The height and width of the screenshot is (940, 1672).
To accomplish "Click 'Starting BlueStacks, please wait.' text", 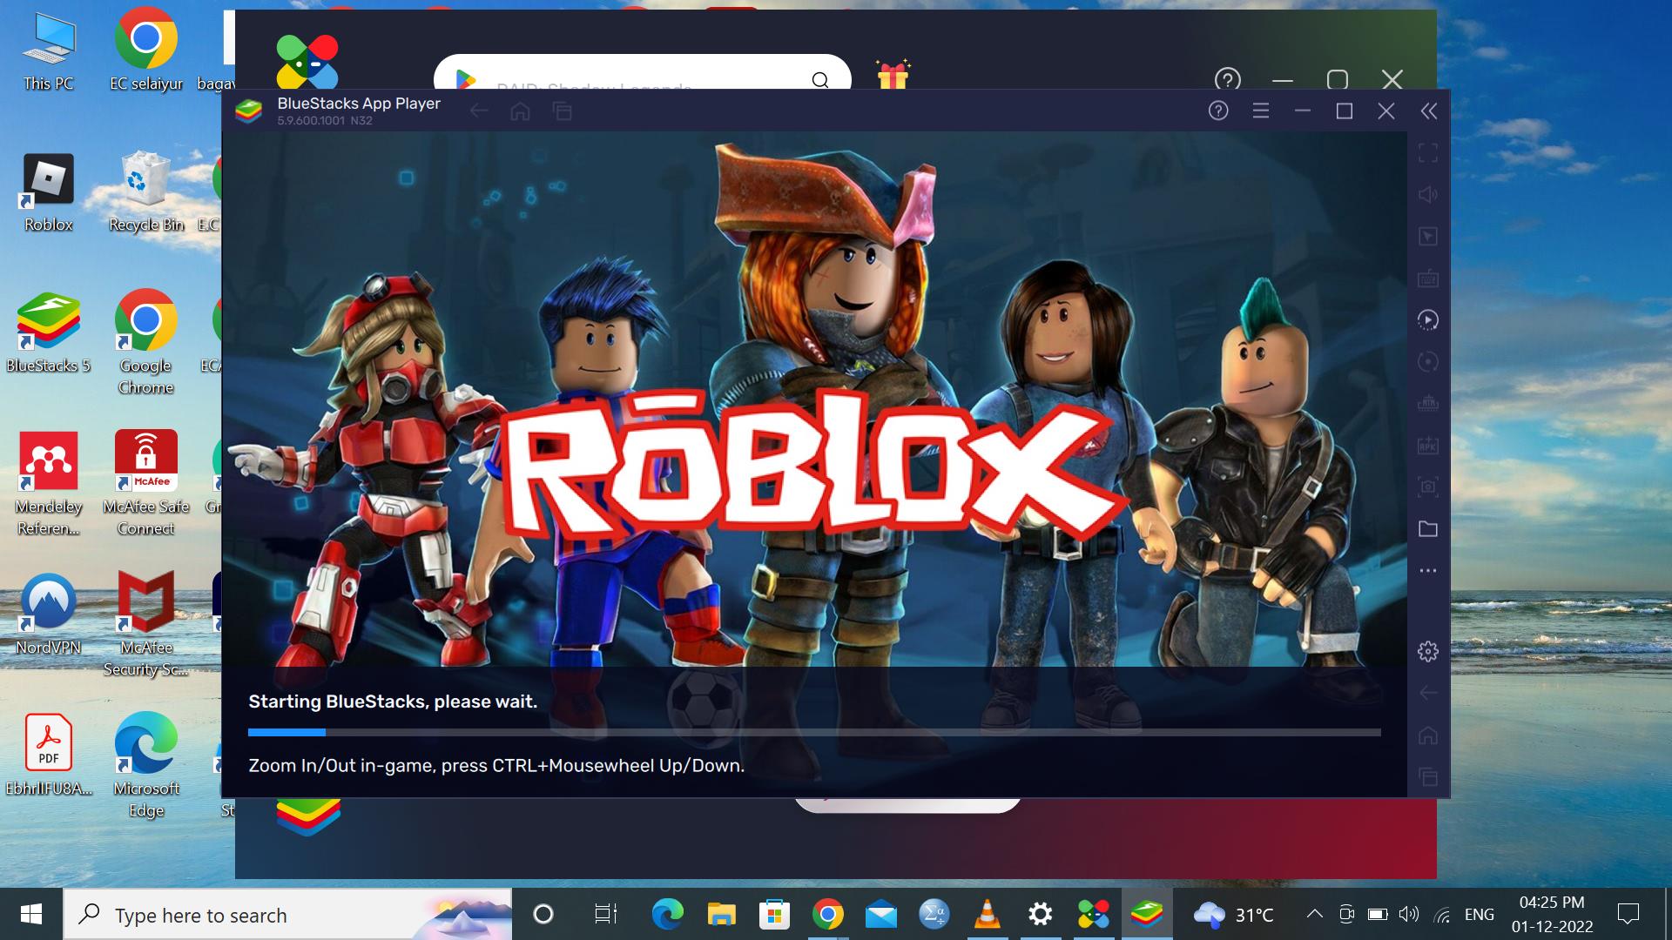I will [393, 702].
